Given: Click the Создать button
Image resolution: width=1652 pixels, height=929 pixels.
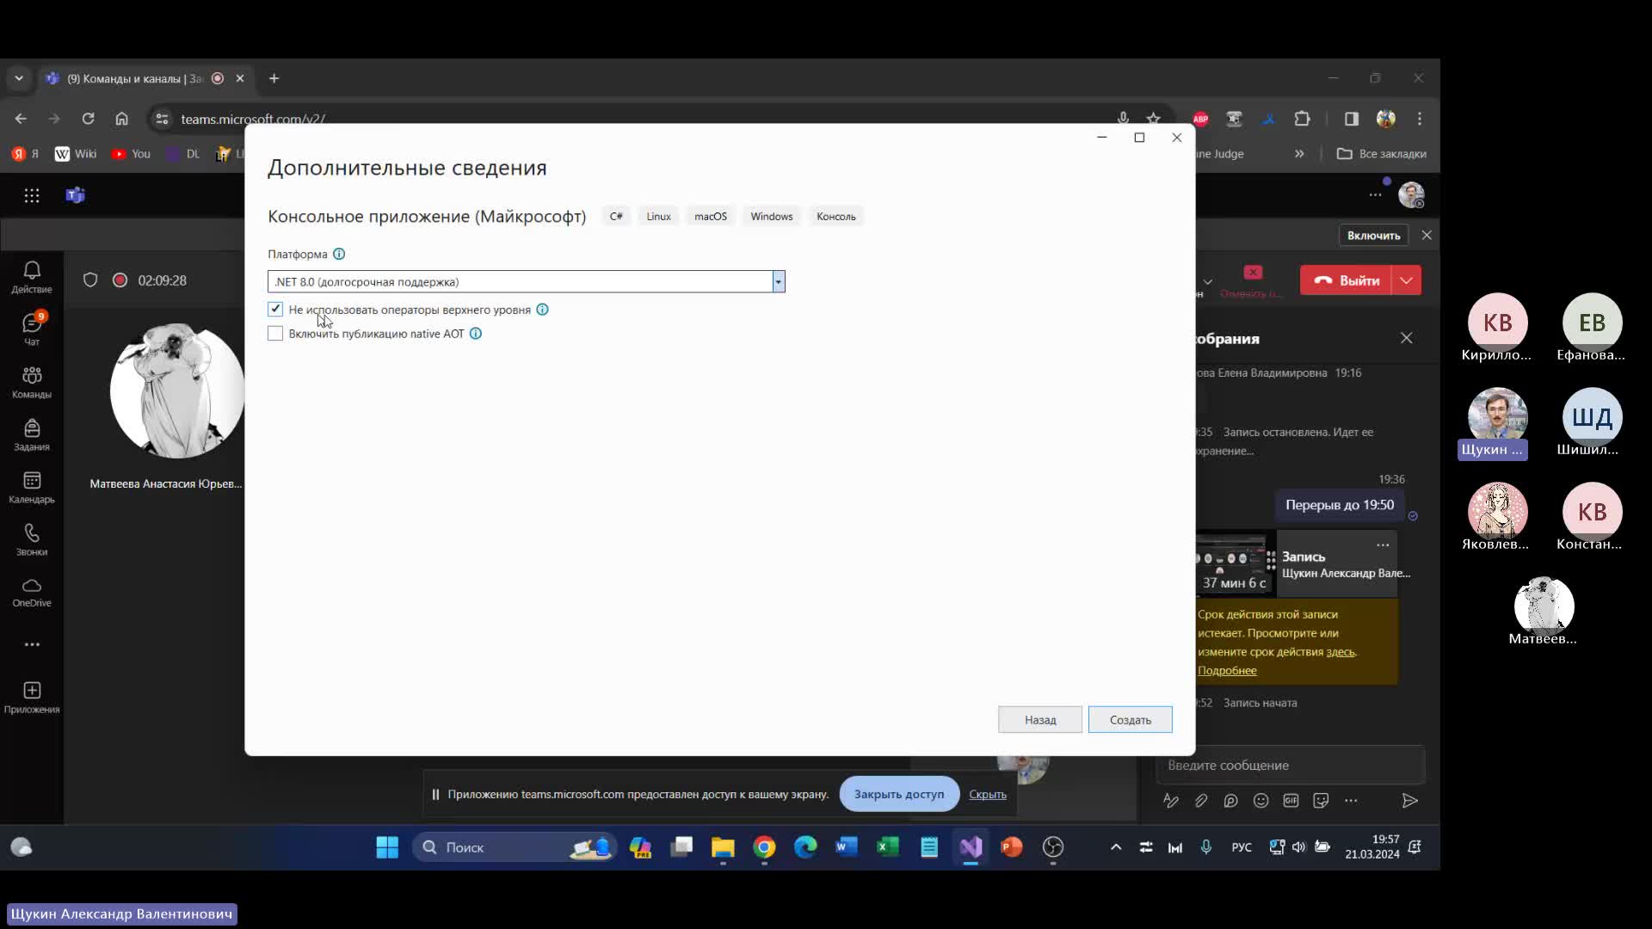Looking at the screenshot, I should pos(1130,720).
